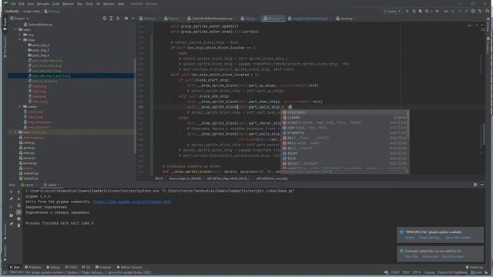This screenshot has height=277, width=493.
Task: Open the Problems tool window tab
Action: pos(33,267)
